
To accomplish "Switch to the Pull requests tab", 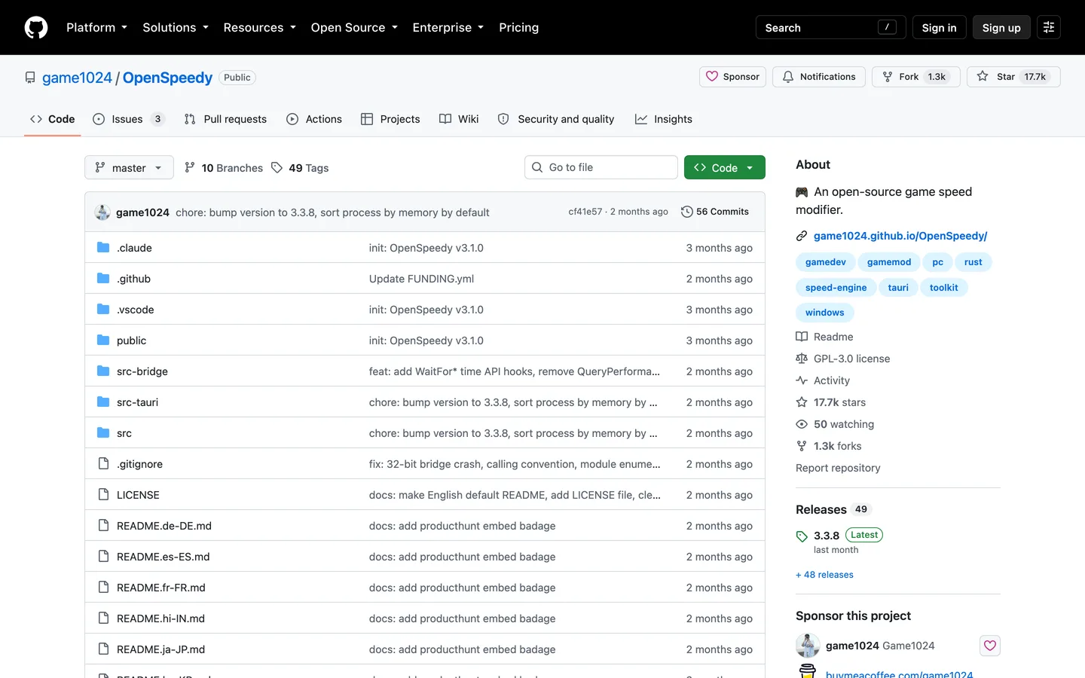I will coord(225,119).
